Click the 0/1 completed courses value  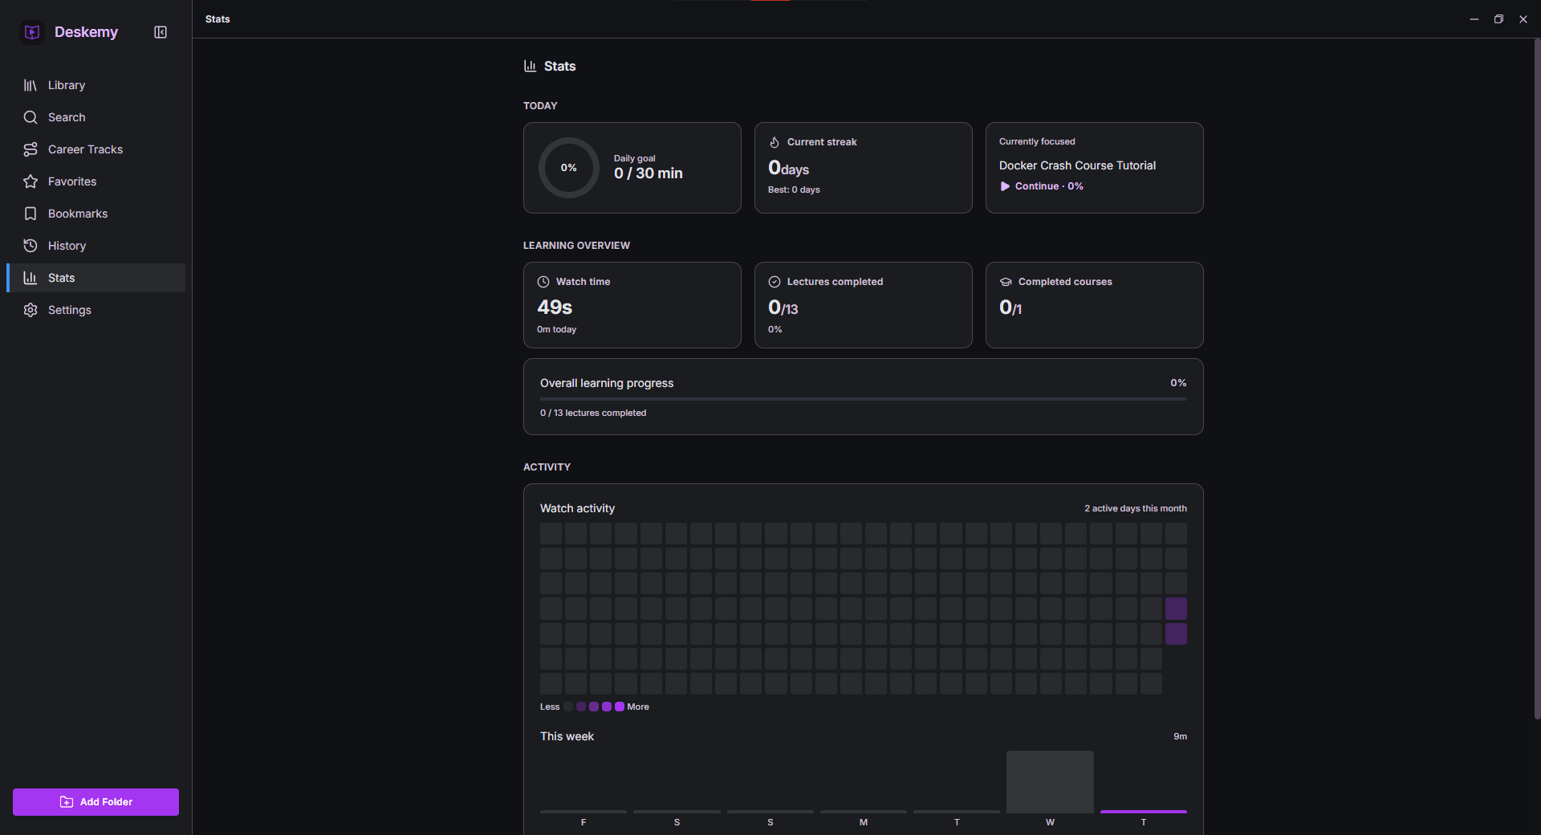(1010, 308)
